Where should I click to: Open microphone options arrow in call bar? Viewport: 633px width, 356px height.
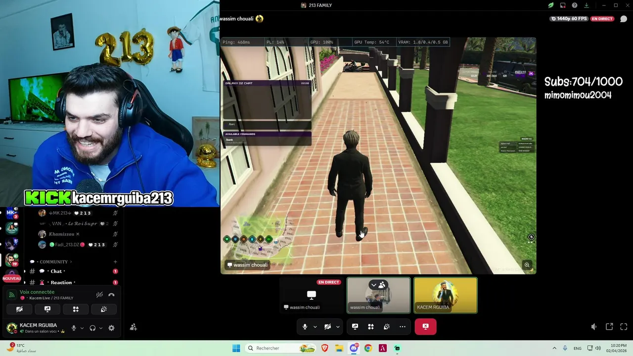coord(315,327)
